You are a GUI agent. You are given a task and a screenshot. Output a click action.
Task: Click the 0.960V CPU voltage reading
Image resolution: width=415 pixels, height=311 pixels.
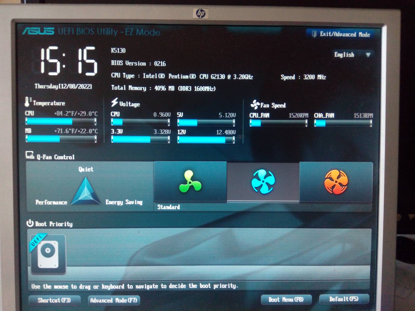click(x=162, y=115)
